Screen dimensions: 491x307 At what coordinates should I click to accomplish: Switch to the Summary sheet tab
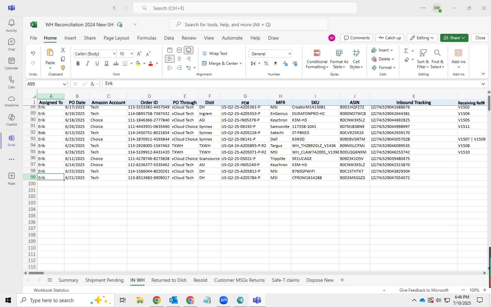(68, 280)
